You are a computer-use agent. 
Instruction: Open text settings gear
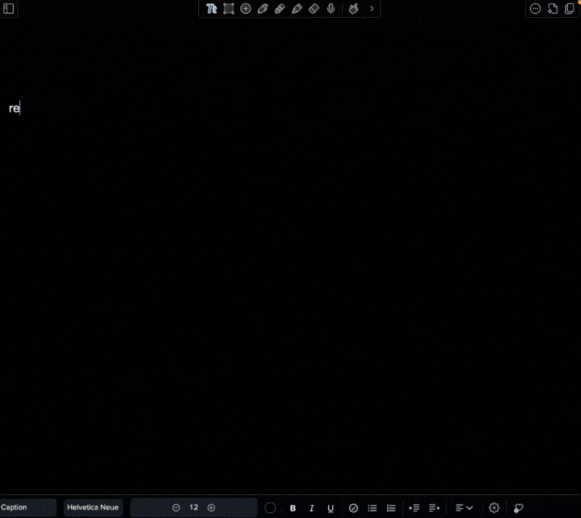pyautogui.click(x=494, y=507)
